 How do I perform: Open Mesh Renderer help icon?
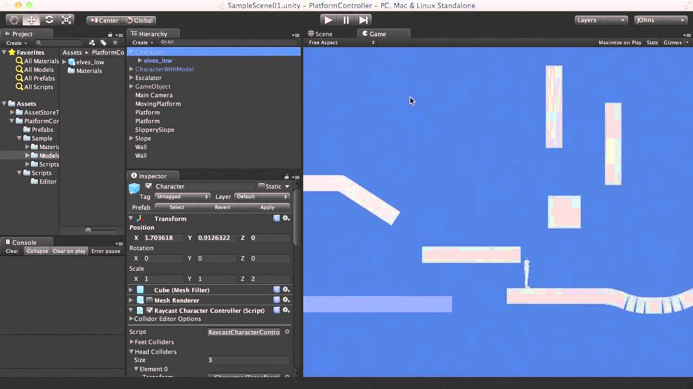click(277, 300)
